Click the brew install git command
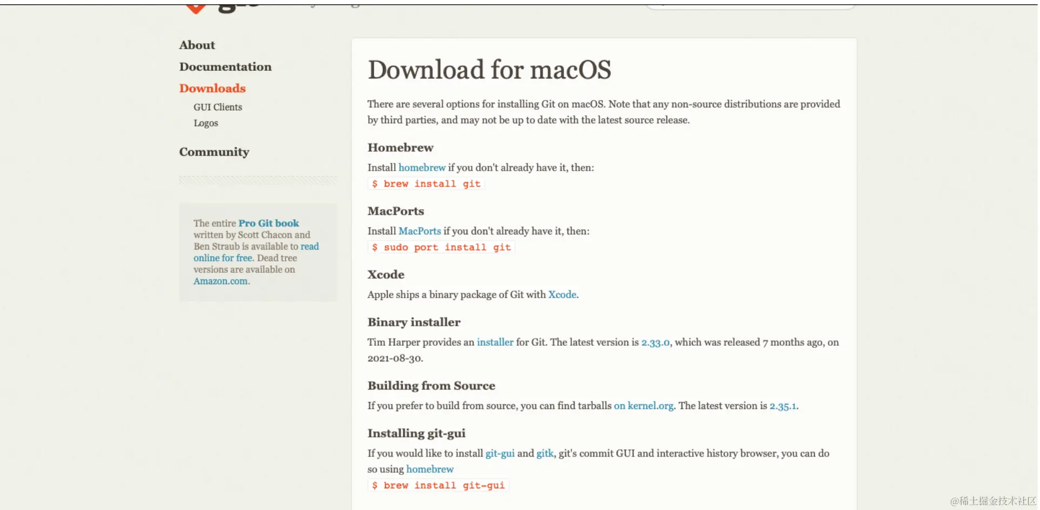Screen dimensions: 1040x510 (426, 184)
